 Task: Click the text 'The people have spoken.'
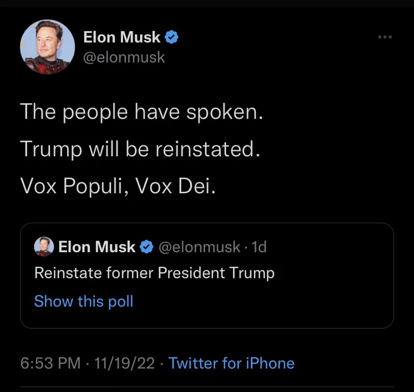141,112
